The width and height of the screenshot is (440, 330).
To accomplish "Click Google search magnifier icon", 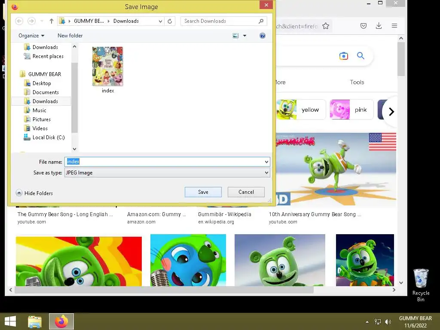I will pos(361,56).
